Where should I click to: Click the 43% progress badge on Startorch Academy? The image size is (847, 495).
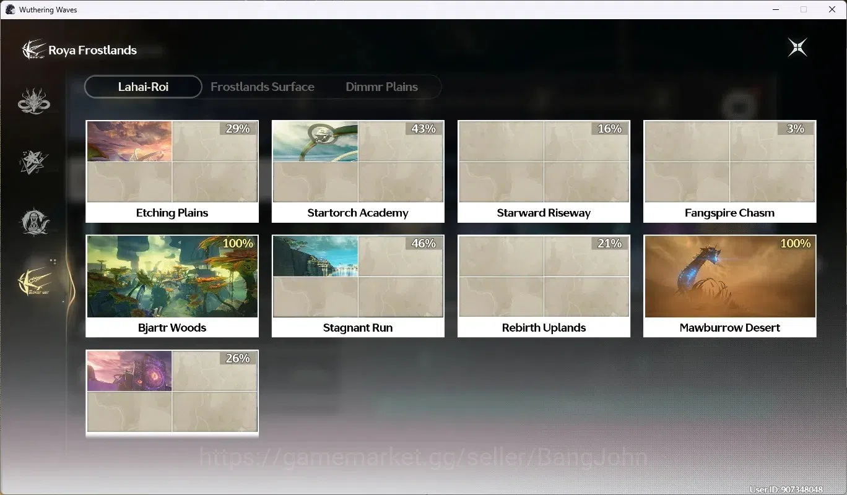(x=423, y=129)
